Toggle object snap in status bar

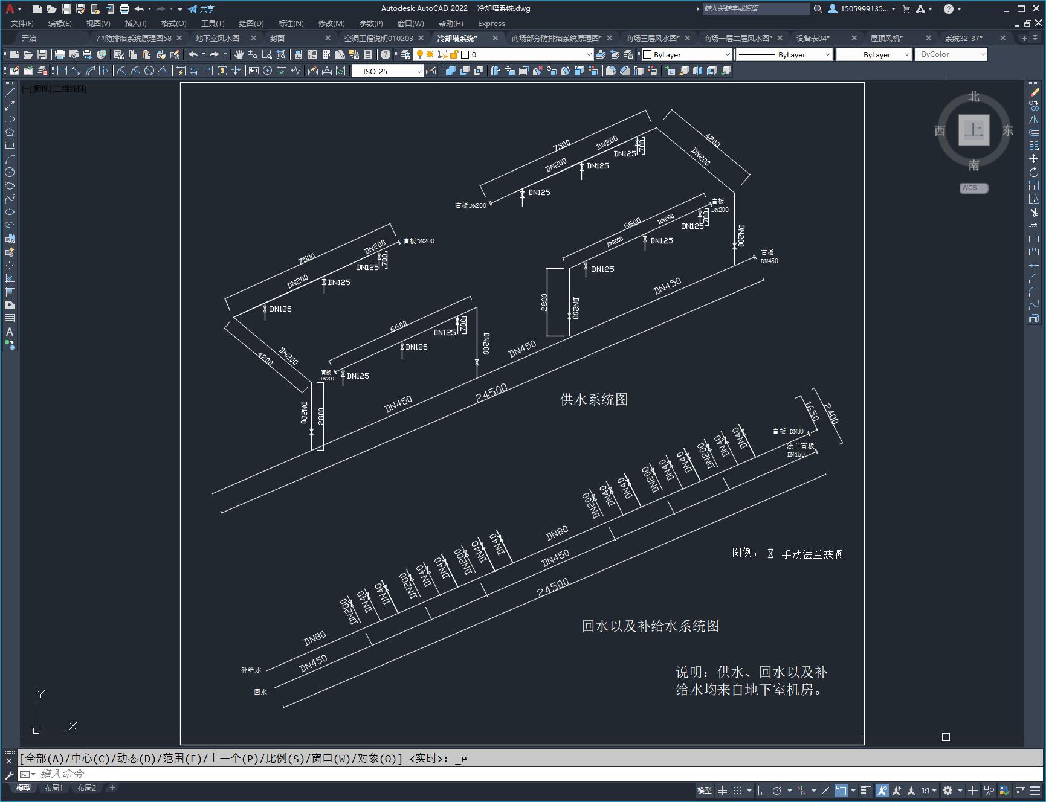pyautogui.click(x=841, y=790)
